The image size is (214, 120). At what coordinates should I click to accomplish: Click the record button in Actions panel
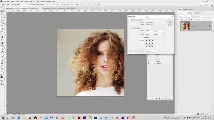(x=156, y=98)
